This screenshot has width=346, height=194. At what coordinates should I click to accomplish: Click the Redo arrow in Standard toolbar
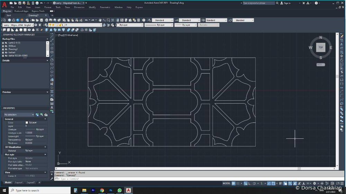coord(93,20)
